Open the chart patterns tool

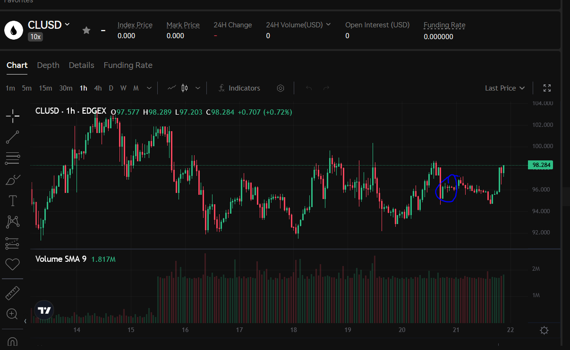[12, 222]
